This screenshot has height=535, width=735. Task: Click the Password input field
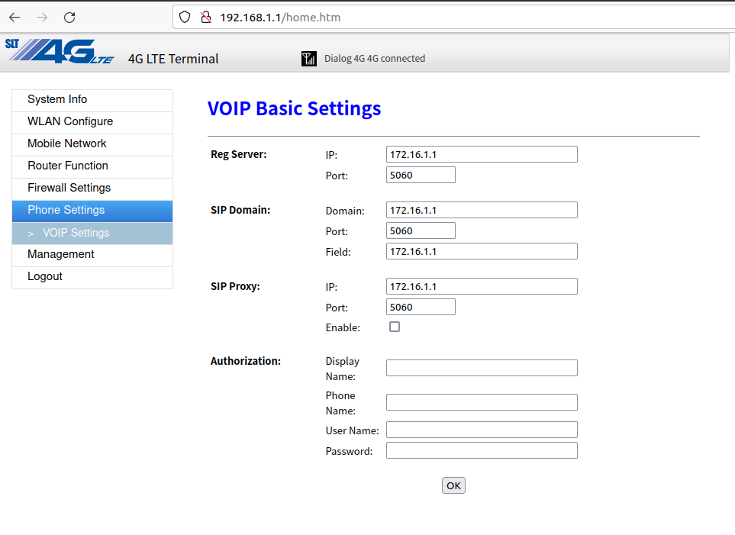click(x=482, y=450)
